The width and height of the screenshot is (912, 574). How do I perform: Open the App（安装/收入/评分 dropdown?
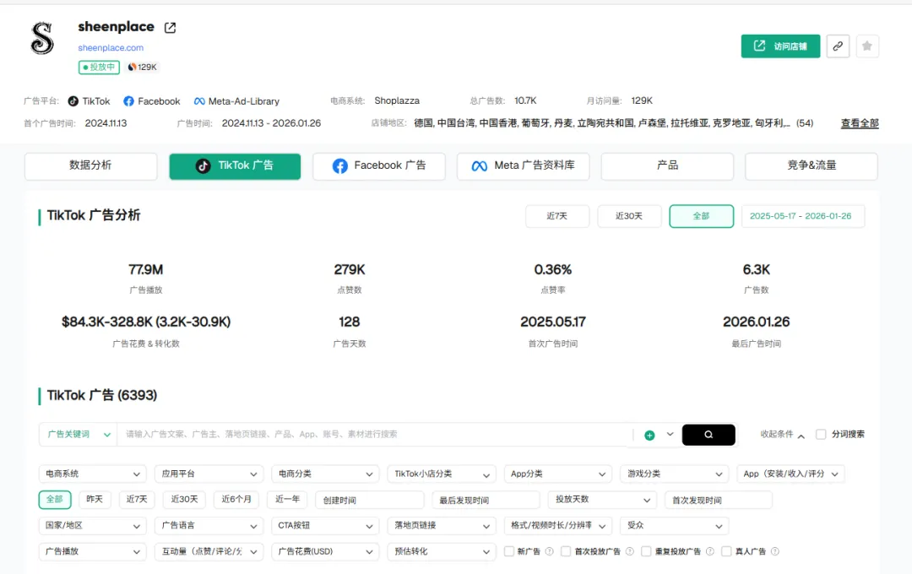tap(790, 474)
